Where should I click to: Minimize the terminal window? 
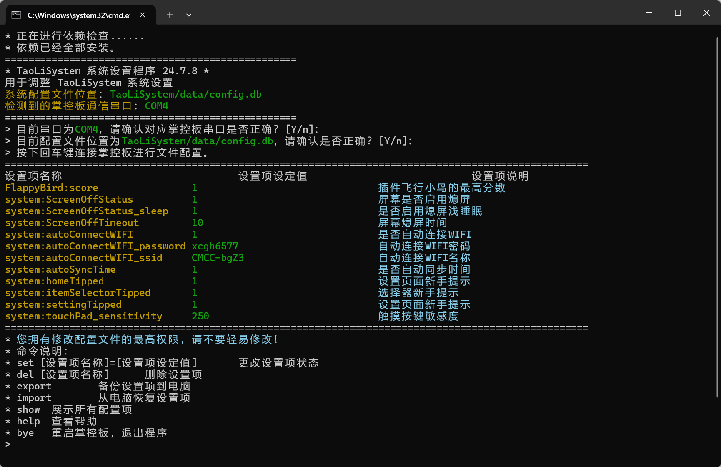click(649, 13)
